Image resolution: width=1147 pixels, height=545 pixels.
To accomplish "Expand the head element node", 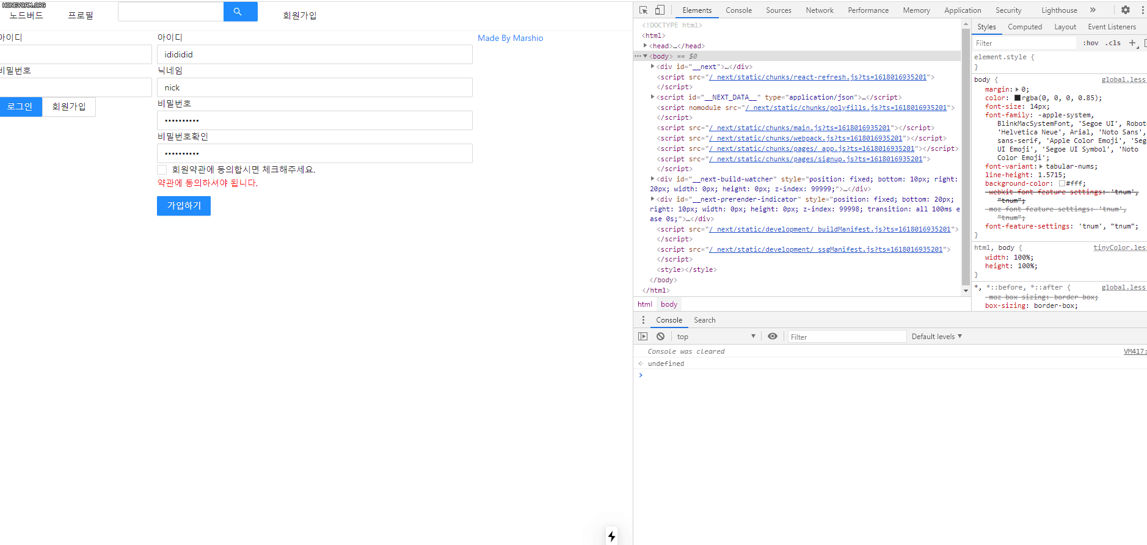I will point(645,45).
